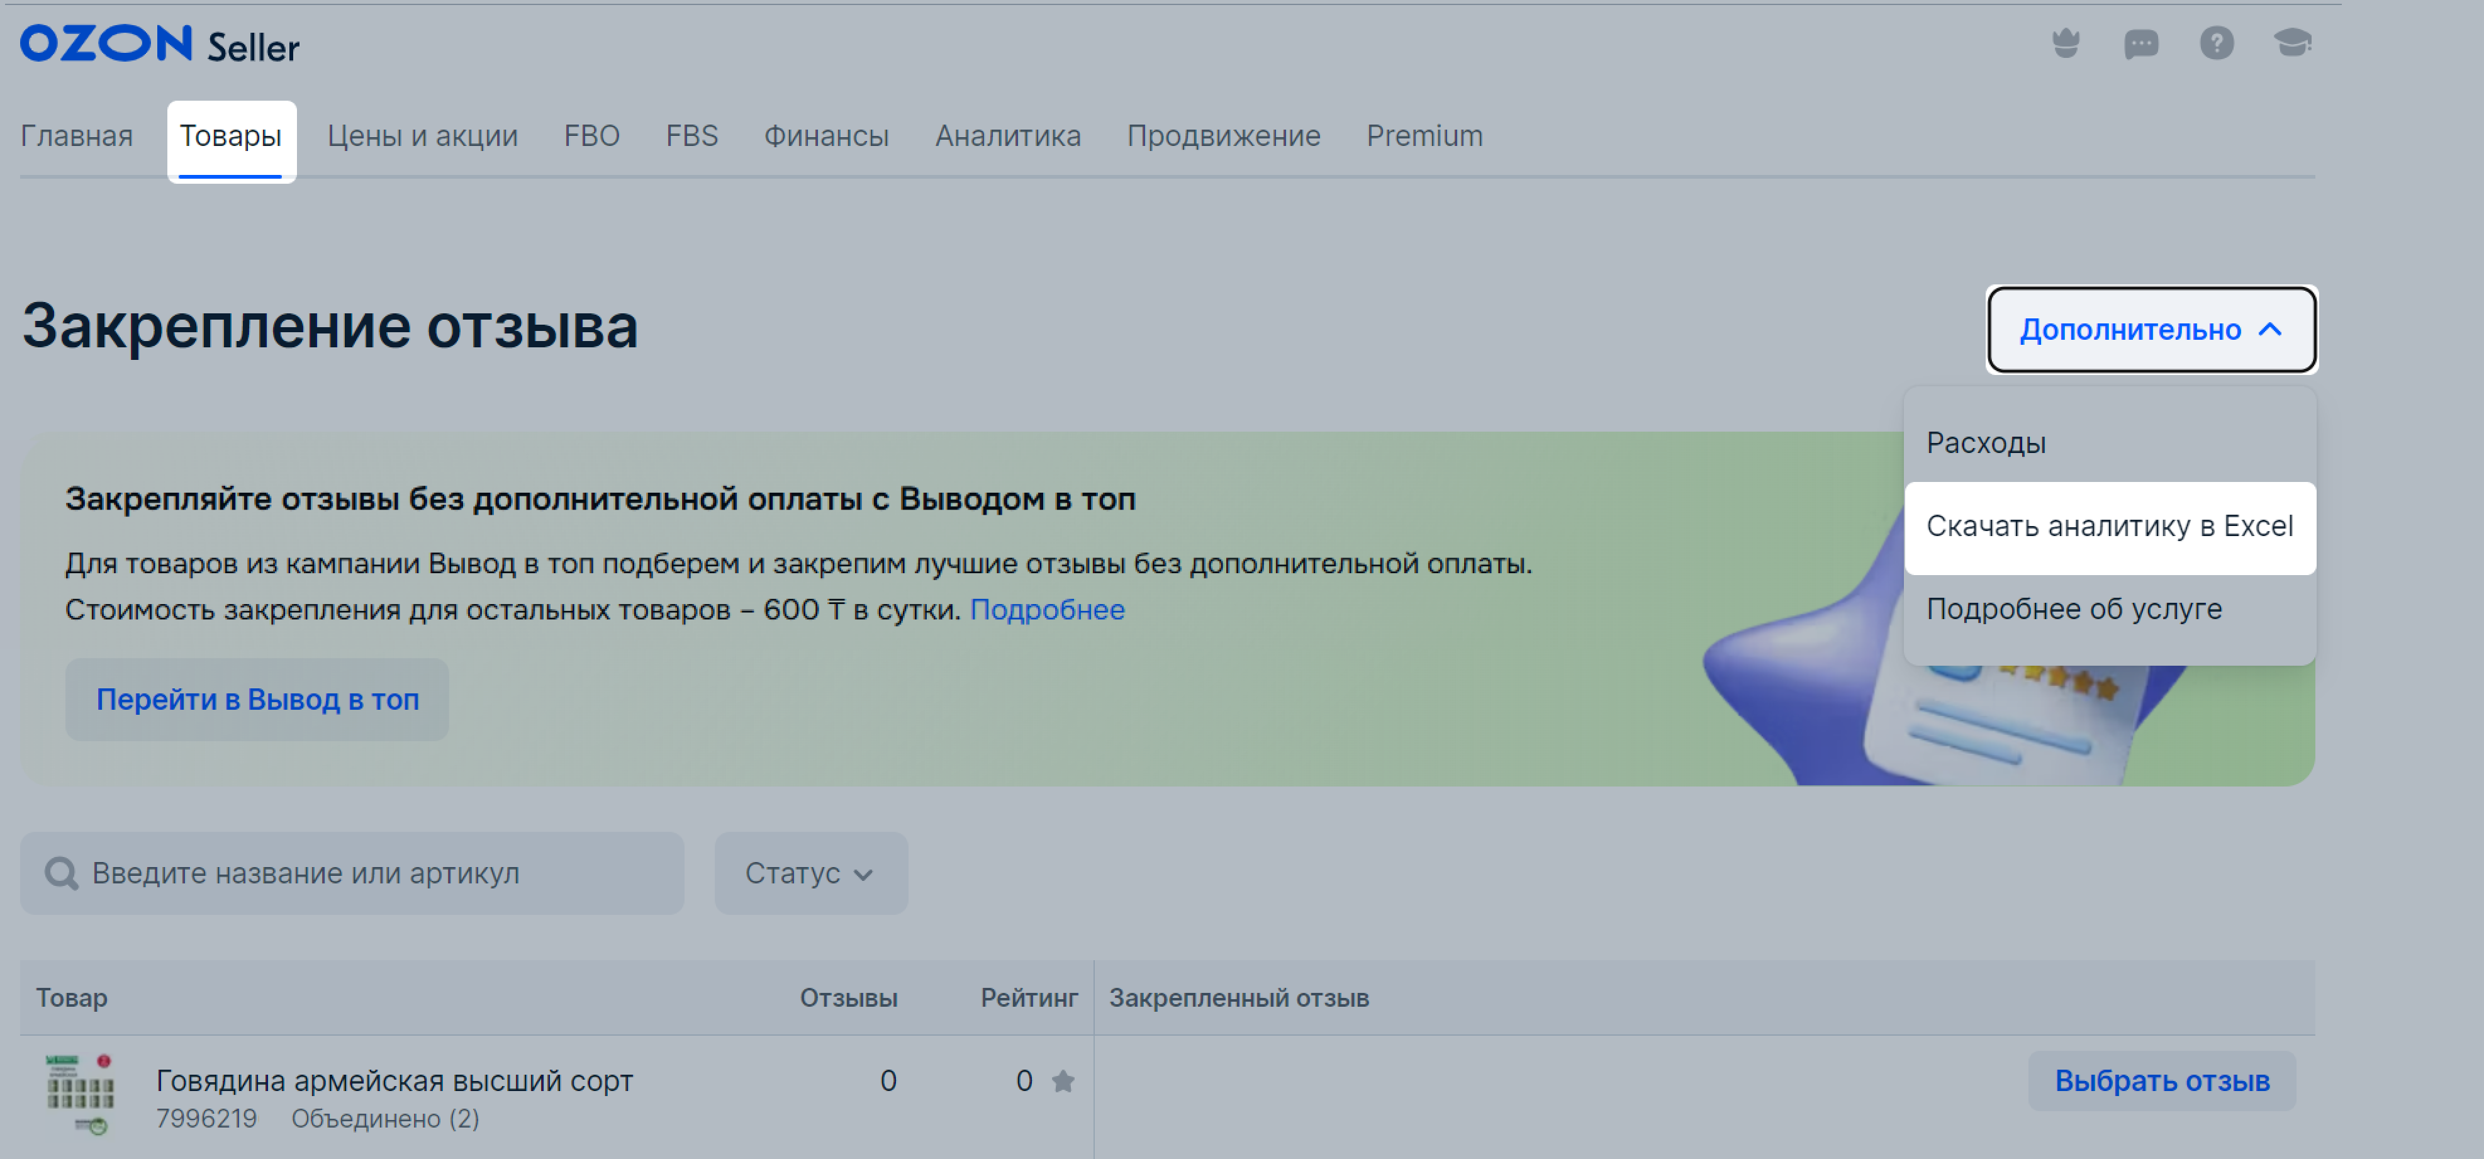
Task: Click the Закрепленный отзыв column header
Action: click(1239, 998)
